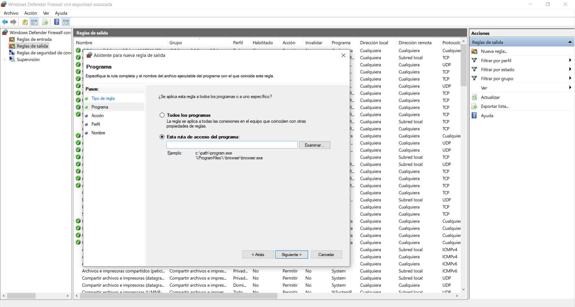Click the Filtrar por perfil funnel icon
Screen dimensions: 575x307
pos(474,60)
